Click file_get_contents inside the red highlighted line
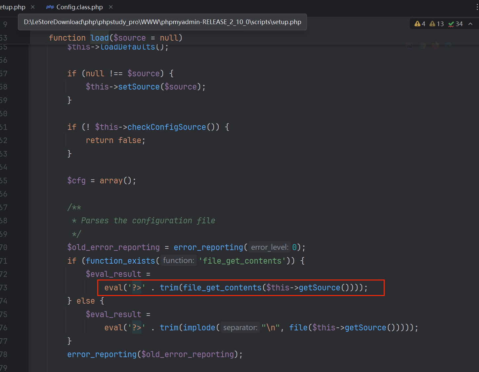Screen dimensions: 479x372 222,288
